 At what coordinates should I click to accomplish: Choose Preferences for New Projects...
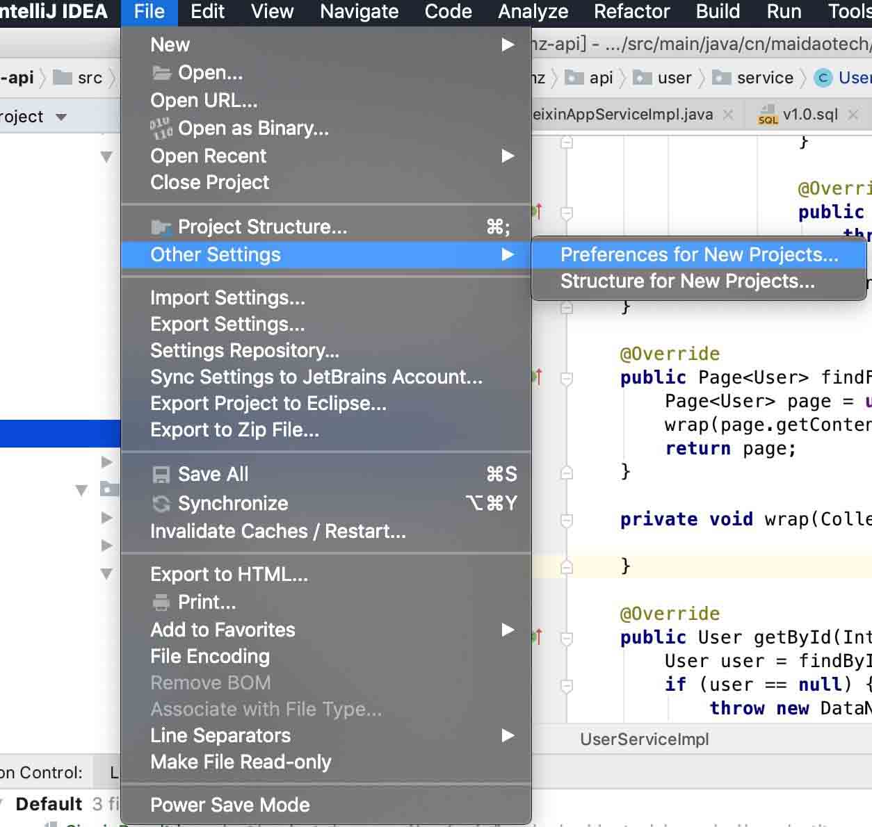[x=699, y=254]
